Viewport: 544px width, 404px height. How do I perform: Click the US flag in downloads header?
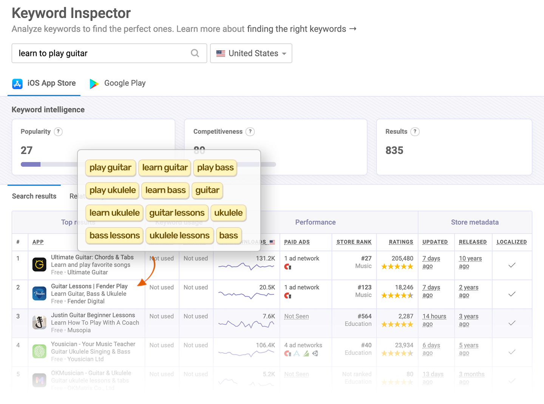tap(272, 242)
